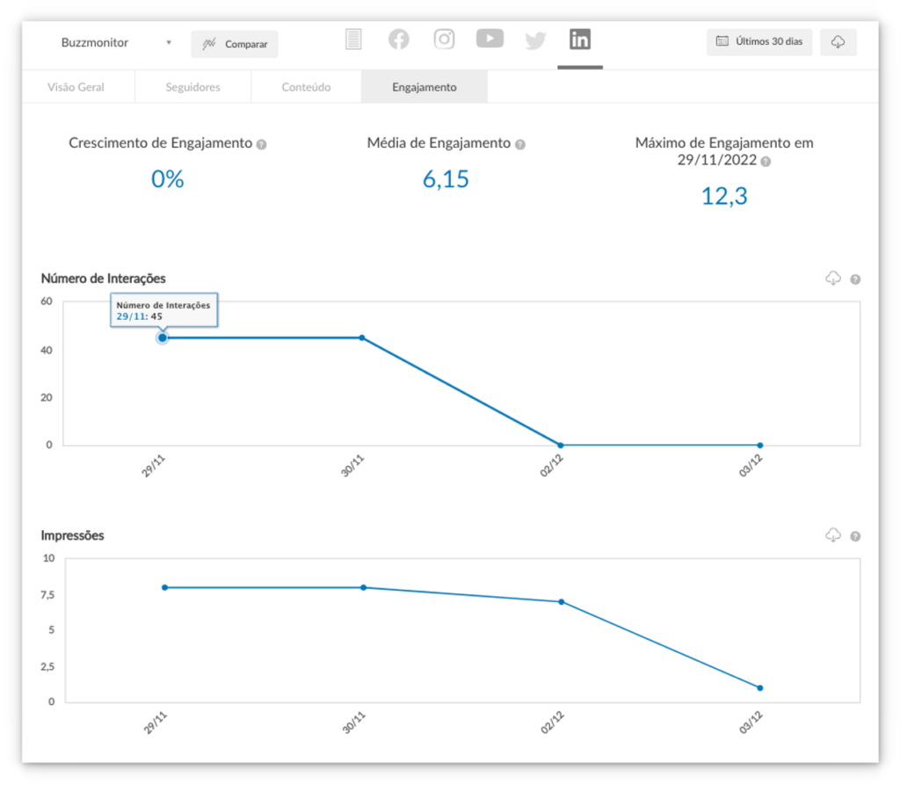This screenshot has height=785, width=900.
Task: Download the Número de Interações chart
Action: (x=833, y=279)
